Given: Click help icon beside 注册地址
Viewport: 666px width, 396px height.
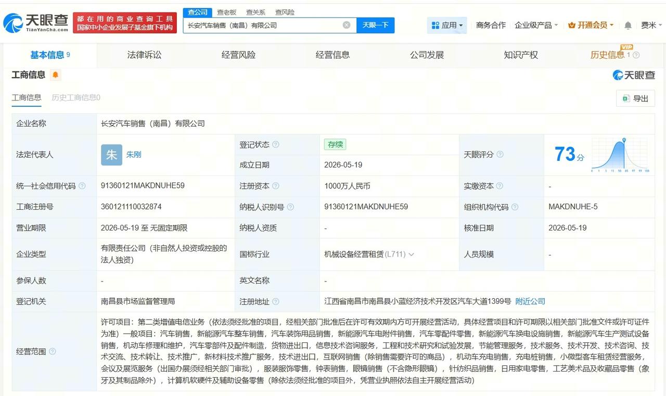Looking at the screenshot, I should click(276, 301).
